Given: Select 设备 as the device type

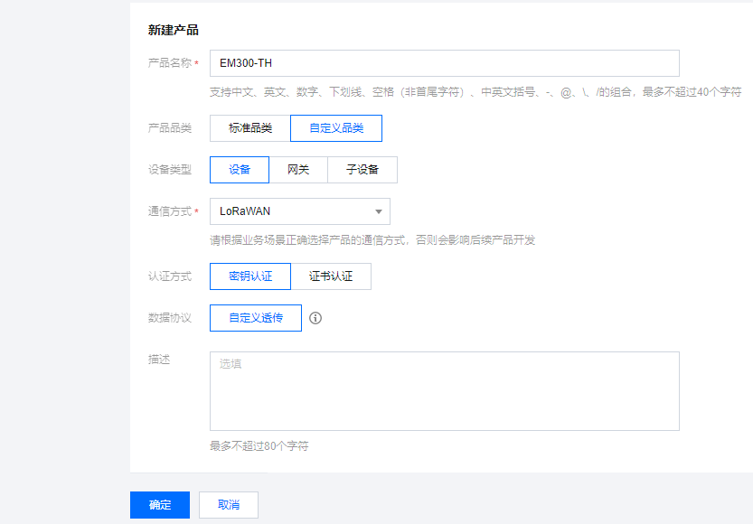Looking at the screenshot, I should point(240,170).
